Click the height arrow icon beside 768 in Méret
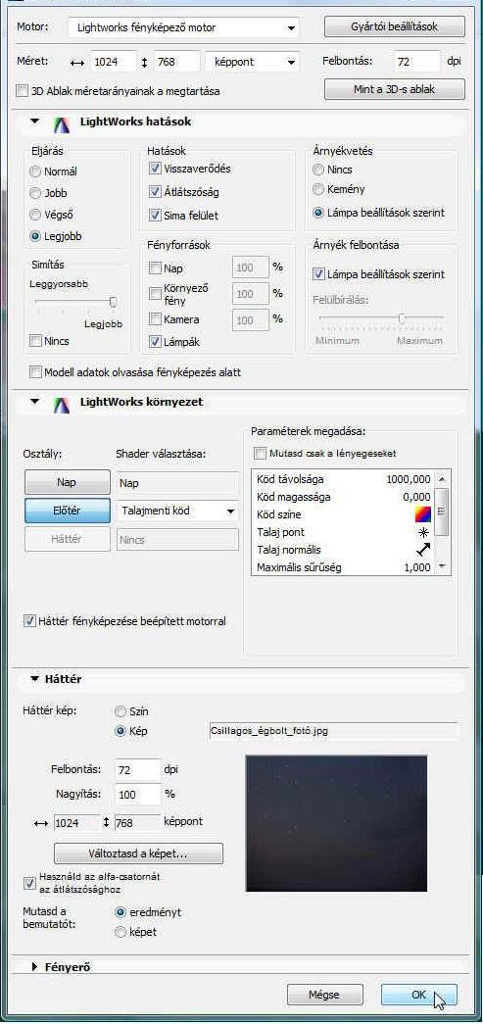 tap(144, 63)
